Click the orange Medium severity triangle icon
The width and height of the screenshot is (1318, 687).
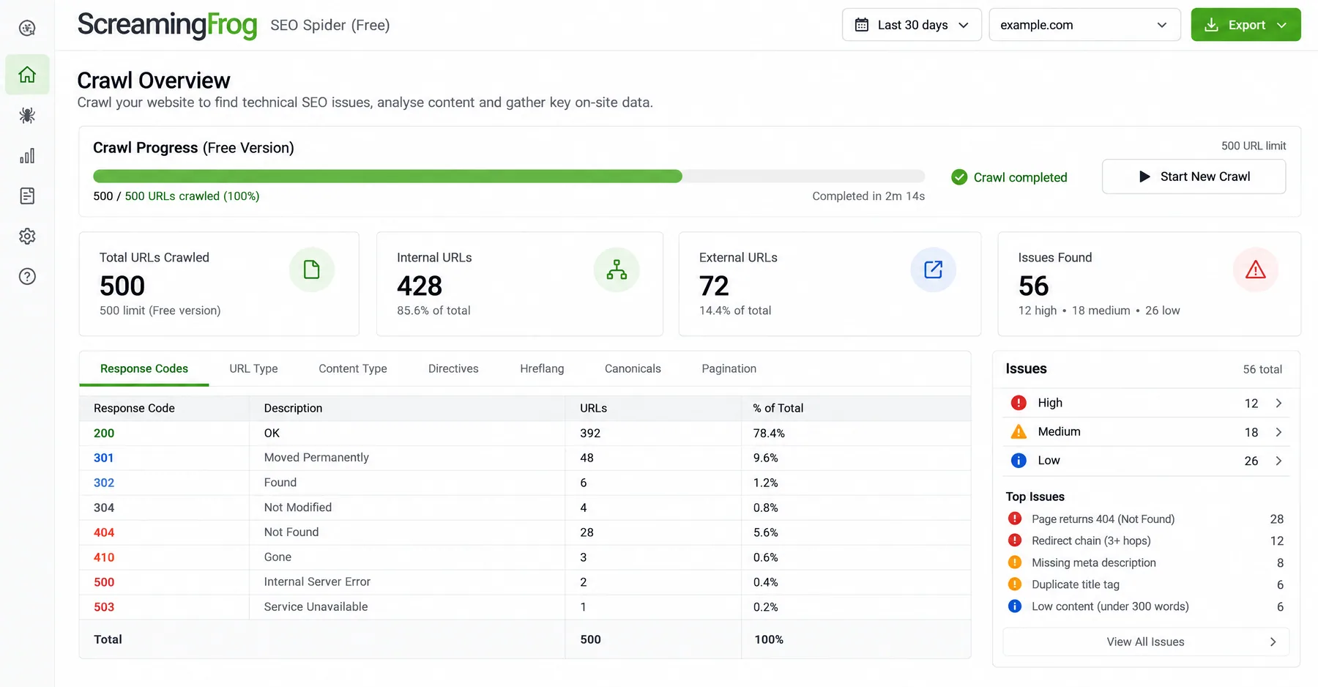[x=1019, y=431]
